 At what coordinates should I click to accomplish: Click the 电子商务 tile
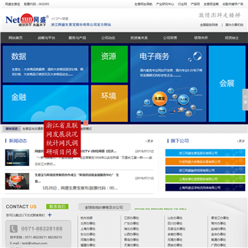168,83
